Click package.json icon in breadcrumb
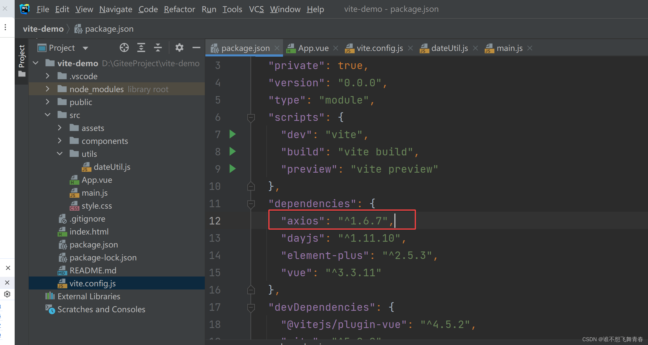Screen dimensions: 648x345 point(78,29)
